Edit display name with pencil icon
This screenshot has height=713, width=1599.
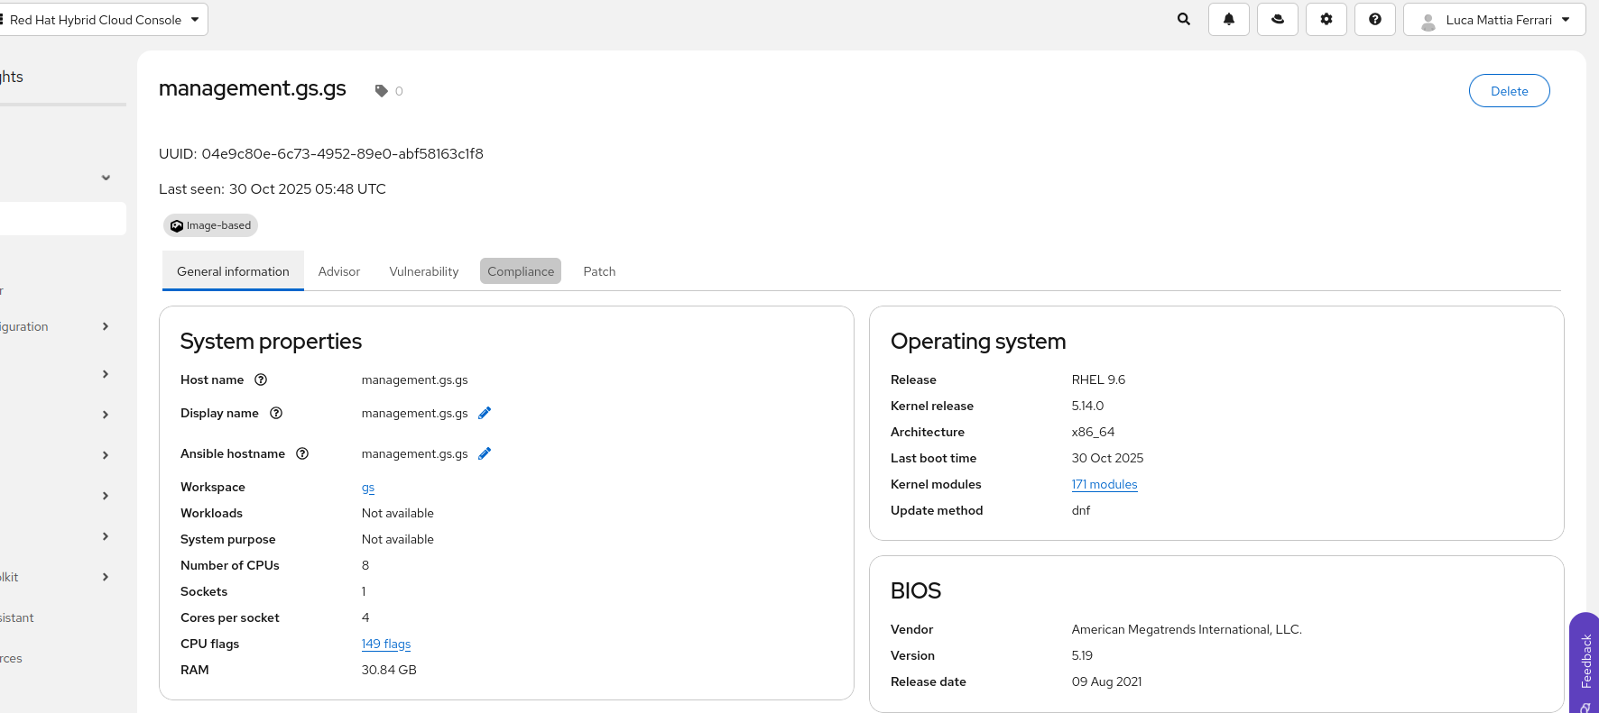485,413
